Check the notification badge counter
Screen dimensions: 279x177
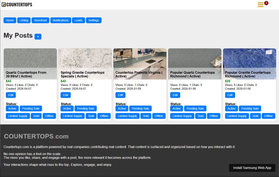click(x=266, y=3)
